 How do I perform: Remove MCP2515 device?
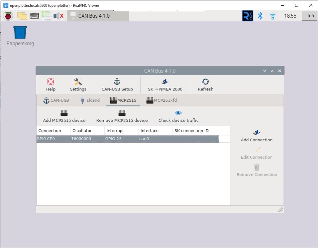coord(122,116)
